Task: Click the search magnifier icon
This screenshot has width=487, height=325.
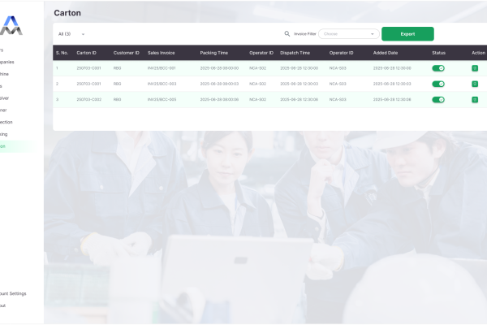Action: [x=287, y=34]
